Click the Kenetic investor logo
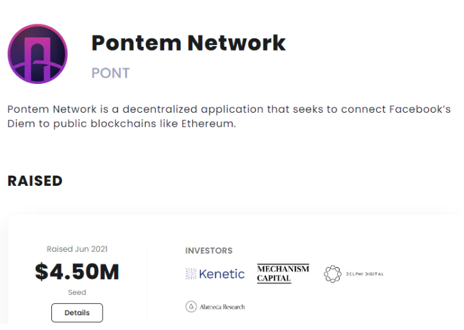464x330 pixels. pyautogui.click(x=215, y=274)
